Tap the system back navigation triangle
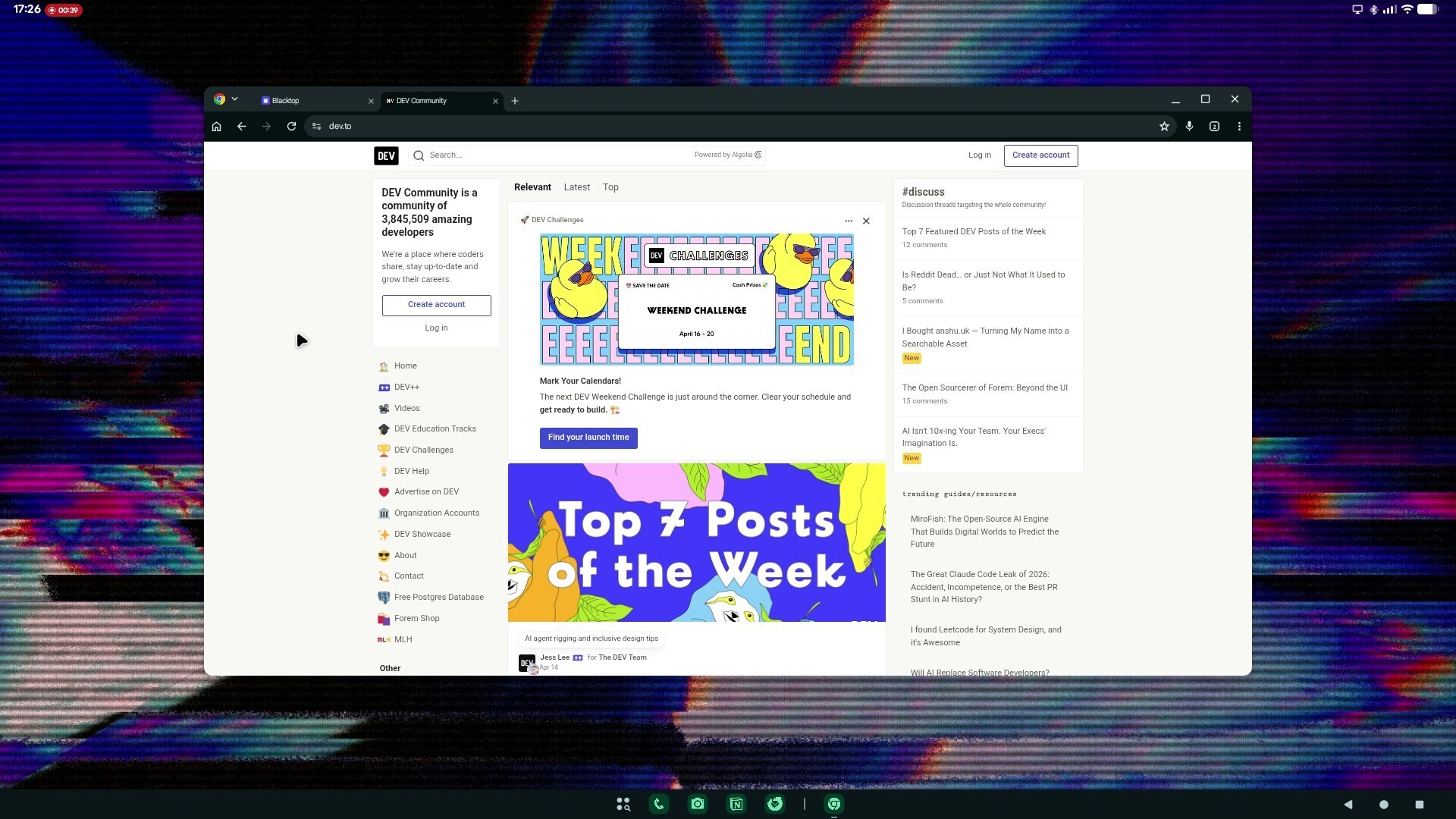This screenshot has width=1456, height=819. (x=1348, y=805)
